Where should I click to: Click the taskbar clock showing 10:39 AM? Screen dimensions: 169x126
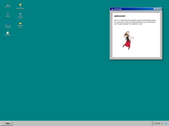(x=157, y=124)
